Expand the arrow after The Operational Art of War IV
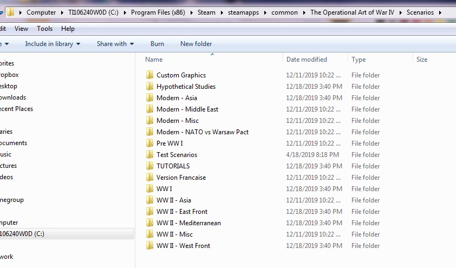Image resolution: width=456 pixels, height=268 pixels. pos(400,12)
